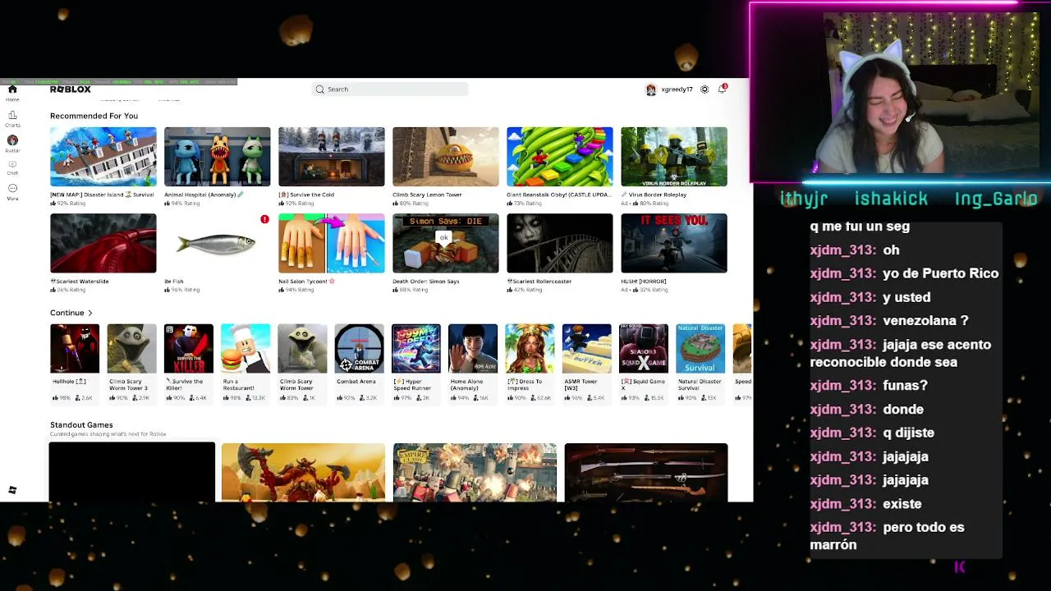Image resolution: width=1051 pixels, height=591 pixels.
Task: Click chat message 'yo de Puerto Rico'
Action: [940, 273]
